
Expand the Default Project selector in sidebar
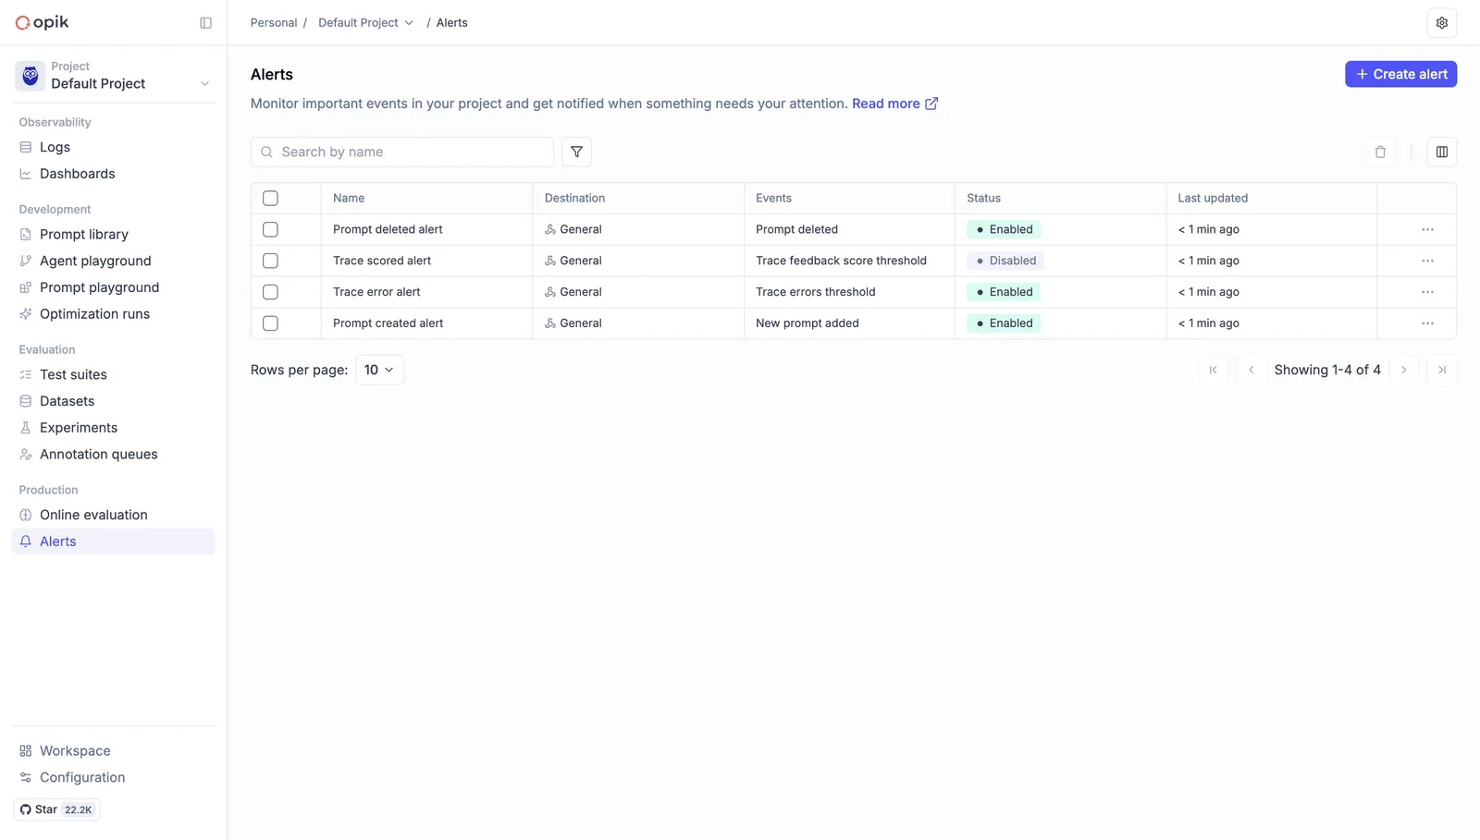pyautogui.click(x=113, y=76)
